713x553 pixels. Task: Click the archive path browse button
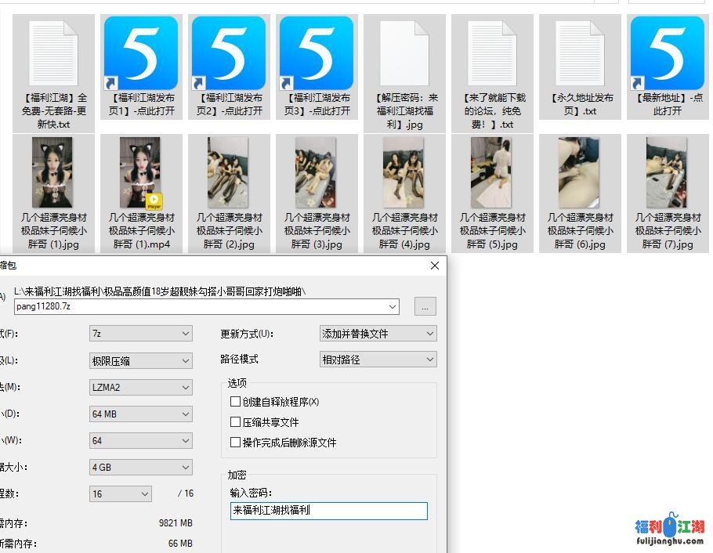click(424, 307)
